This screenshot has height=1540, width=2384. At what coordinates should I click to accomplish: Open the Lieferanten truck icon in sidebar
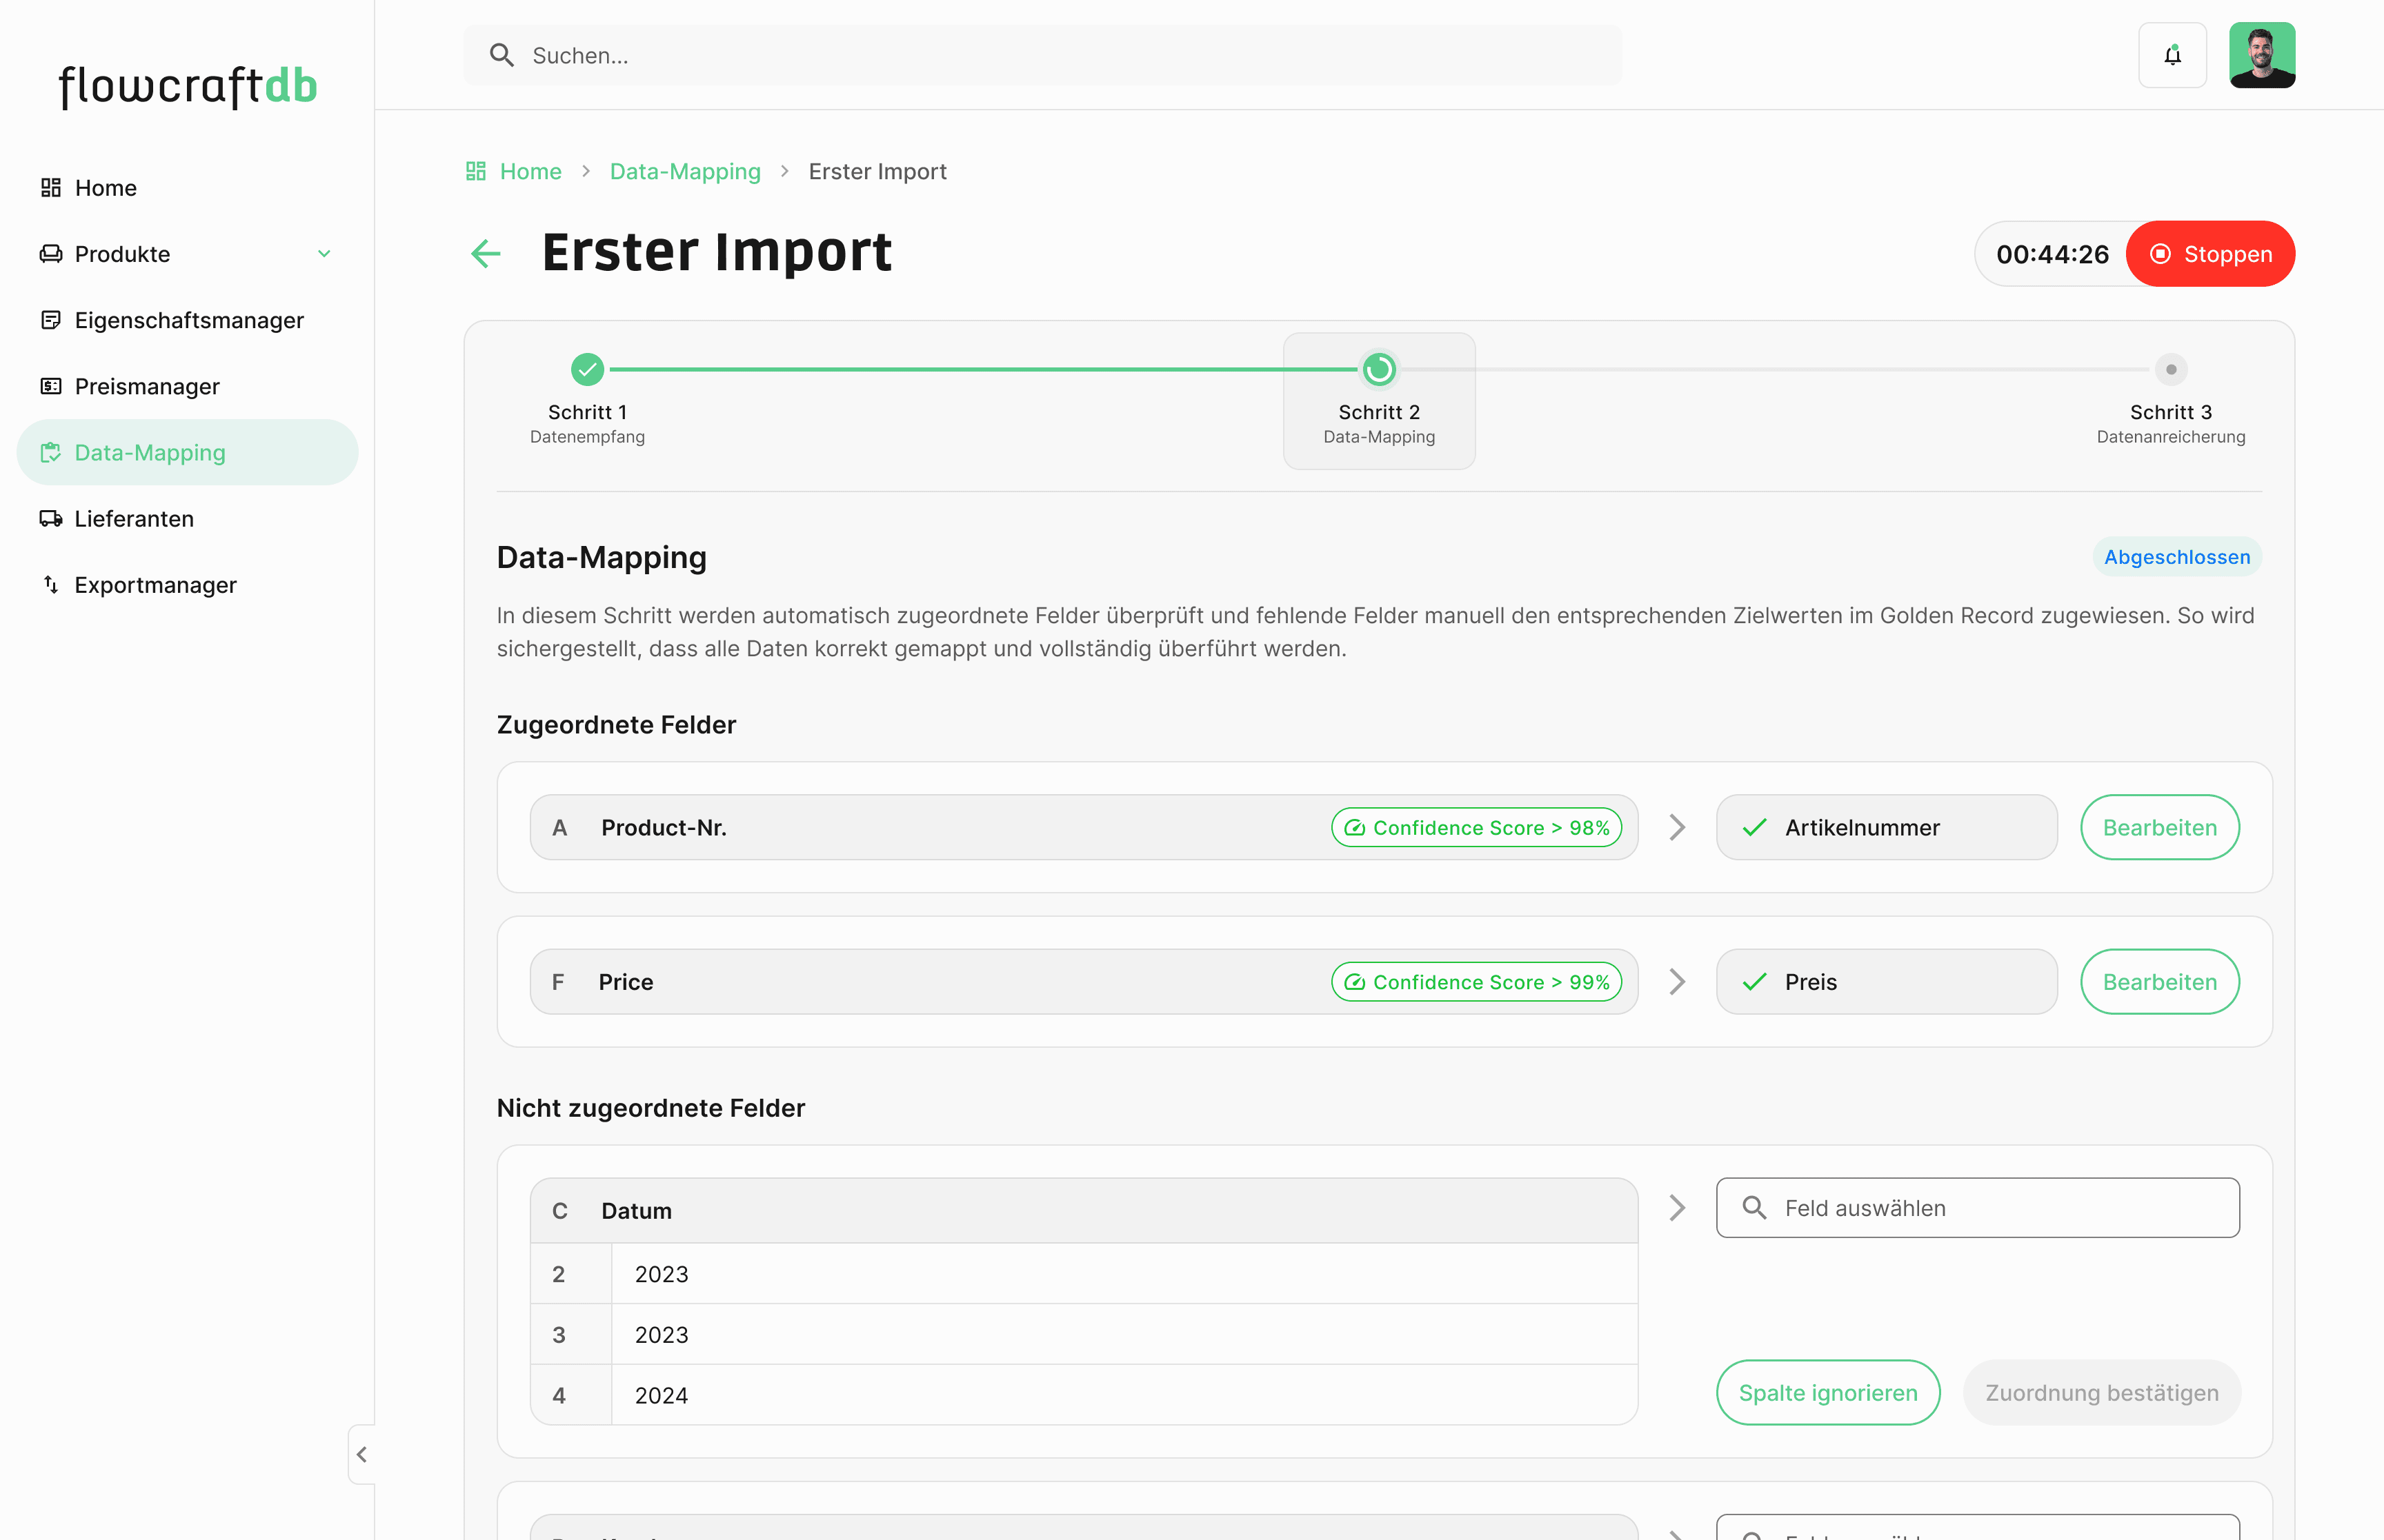point(52,518)
